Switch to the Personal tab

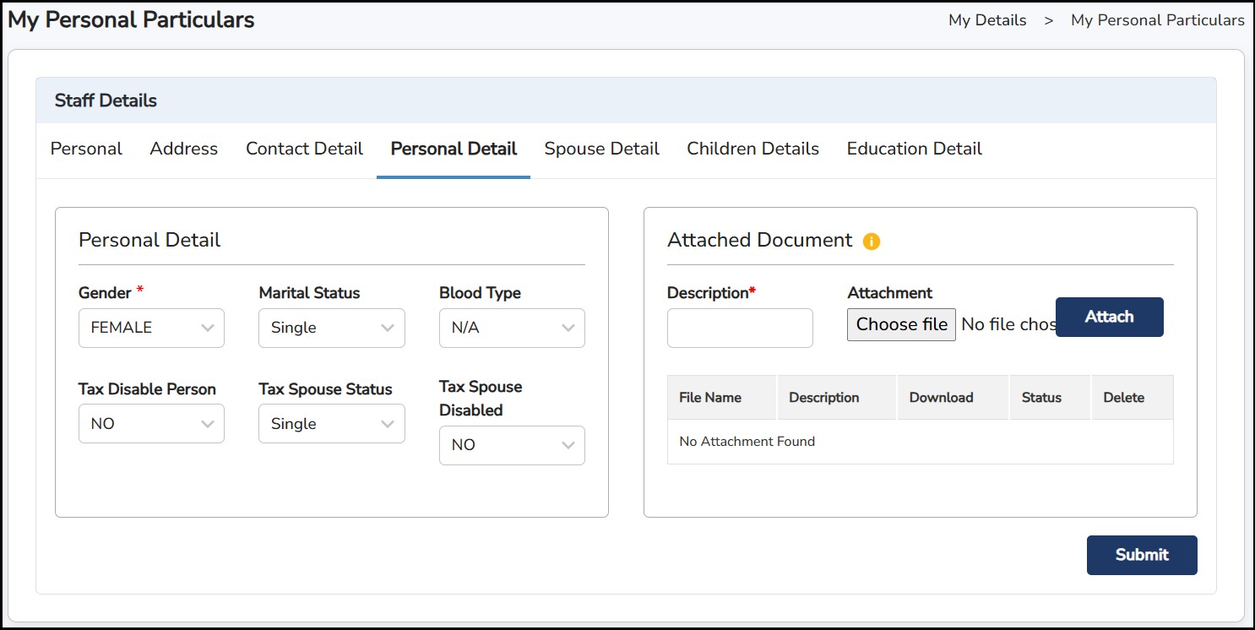point(86,149)
